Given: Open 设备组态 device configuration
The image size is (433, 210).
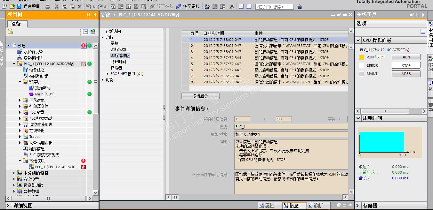Looking at the screenshot, I should coord(37,70).
